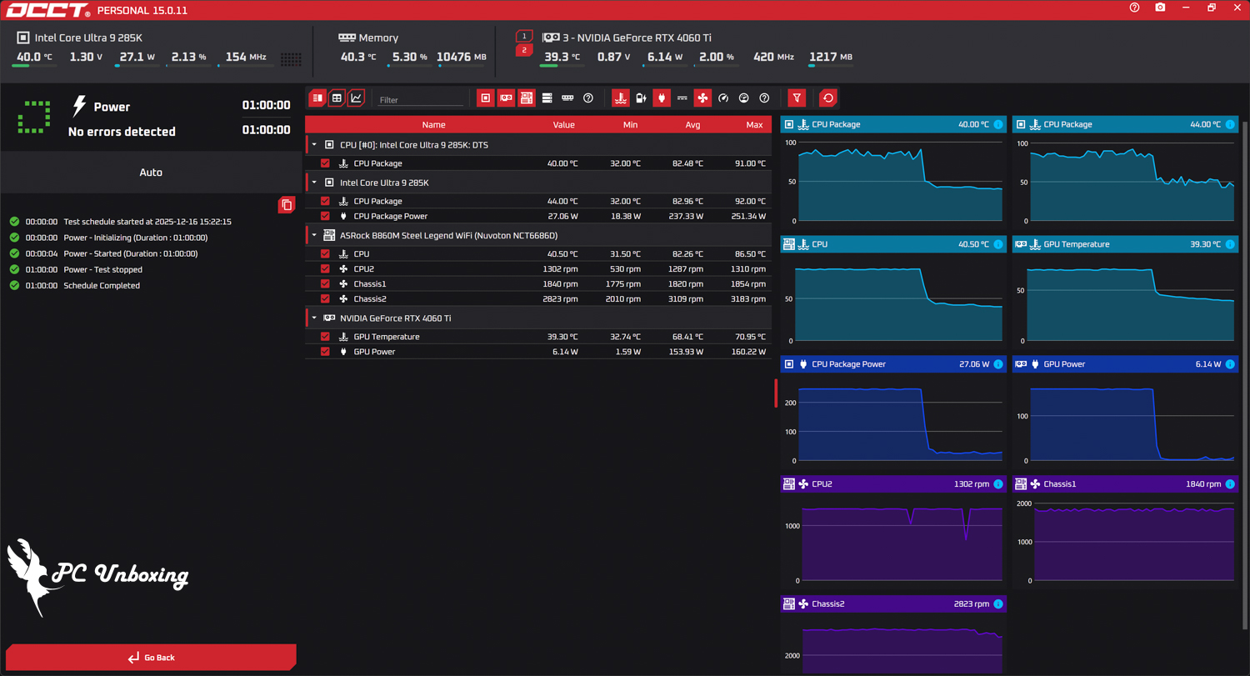Screen dimensions: 1250x676
Task: Click the Filter text field
Action: [420, 100]
